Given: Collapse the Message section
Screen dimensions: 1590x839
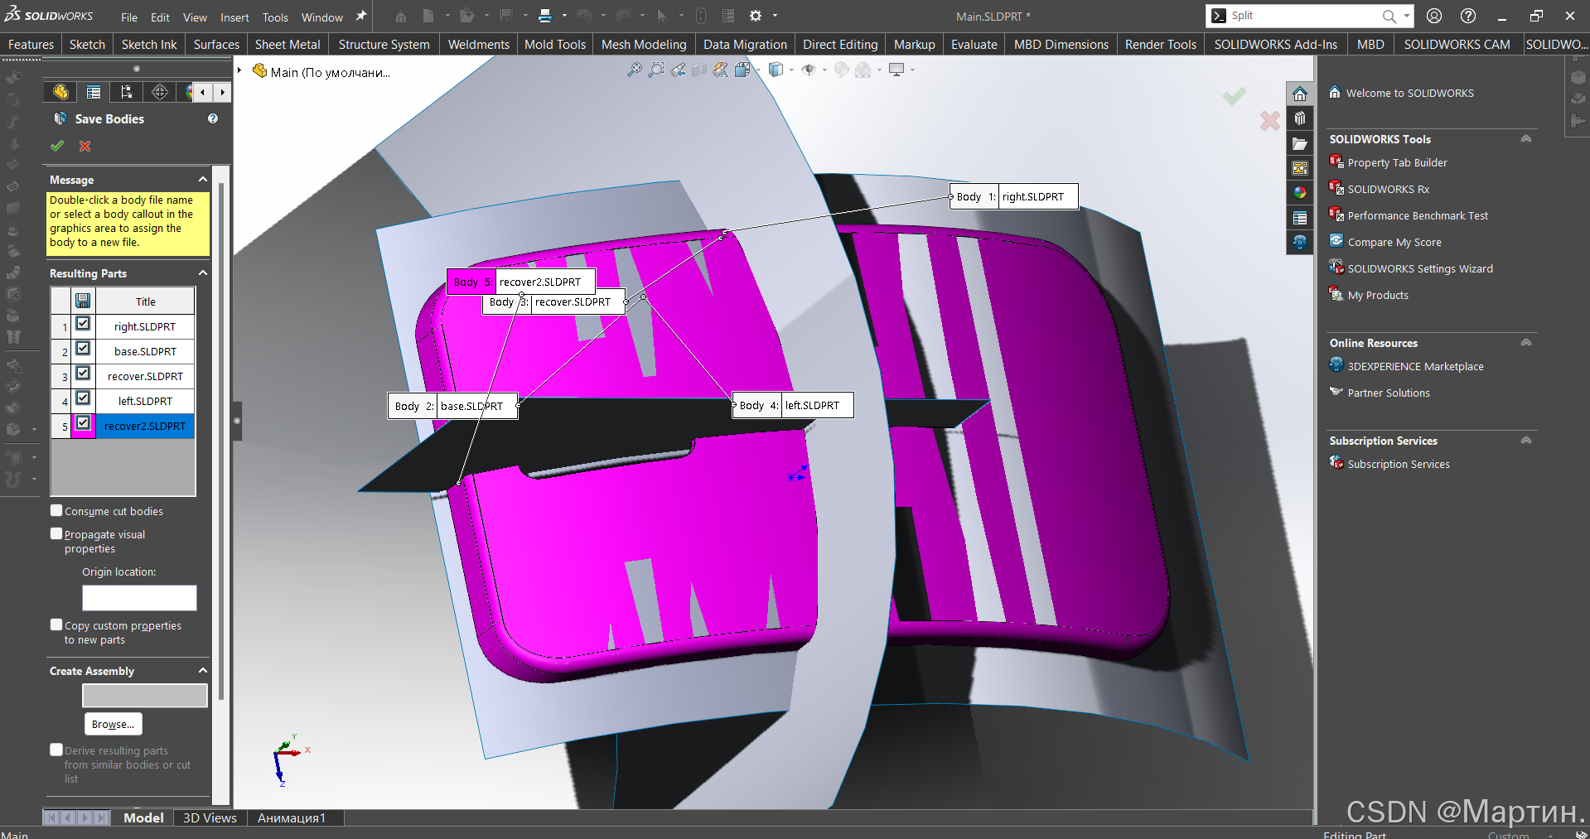Looking at the screenshot, I should point(202,179).
